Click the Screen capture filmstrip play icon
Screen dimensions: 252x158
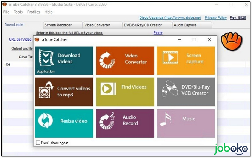(x=170, y=57)
